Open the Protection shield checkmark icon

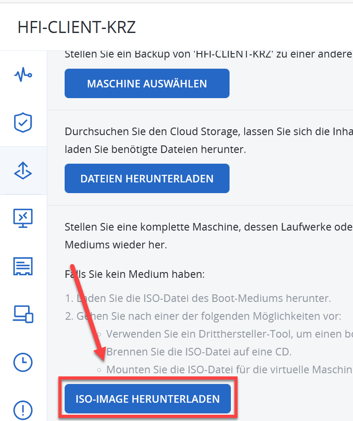pos(23,123)
